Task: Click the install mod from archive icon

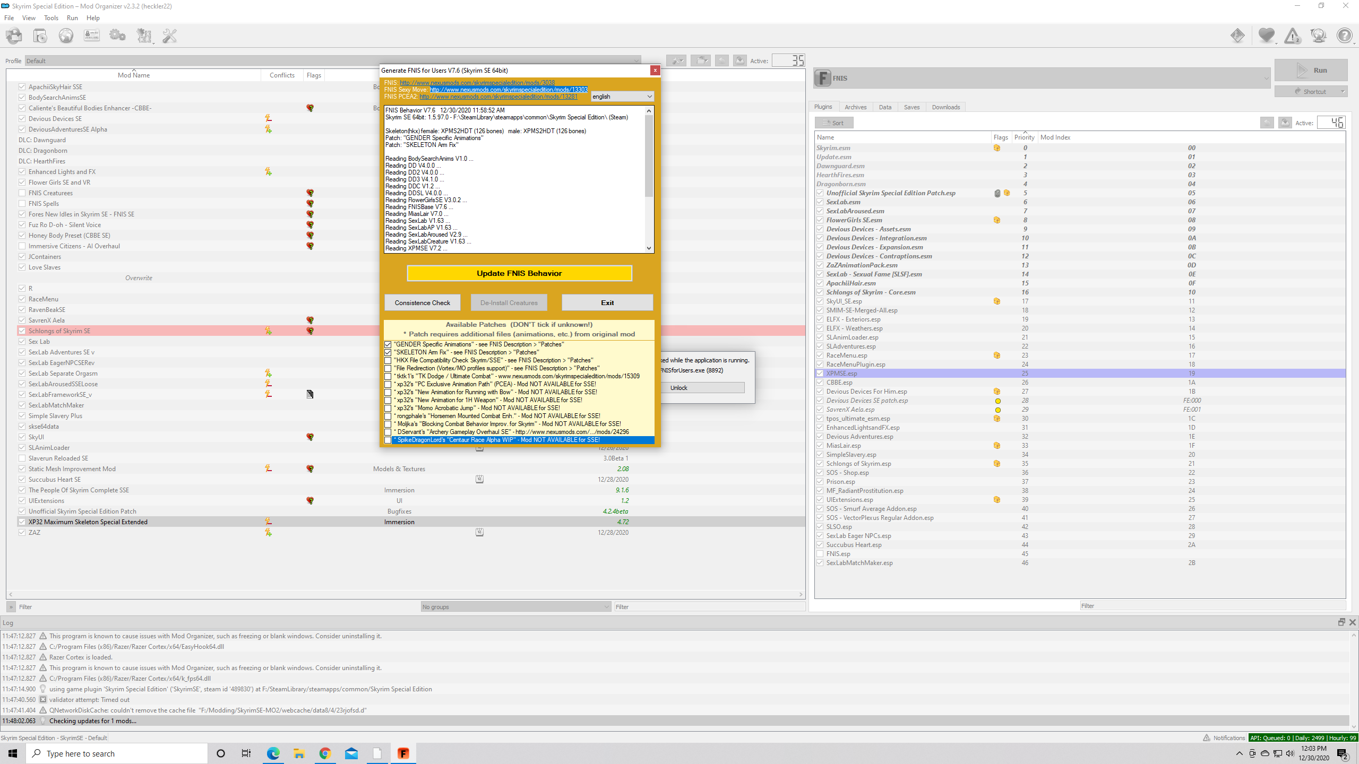Action: [40, 36]
